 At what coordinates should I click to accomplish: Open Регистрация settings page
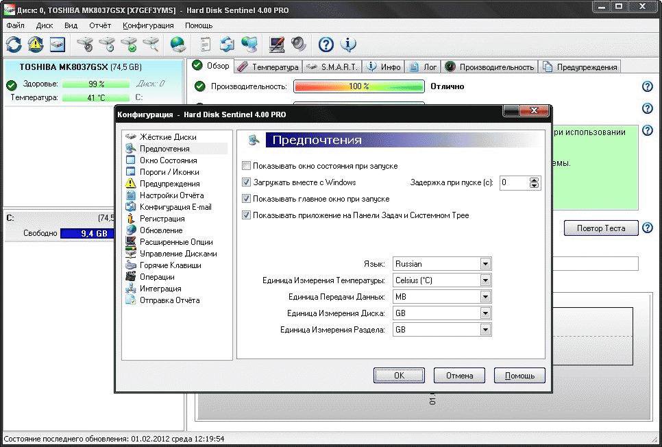point(162,219)
